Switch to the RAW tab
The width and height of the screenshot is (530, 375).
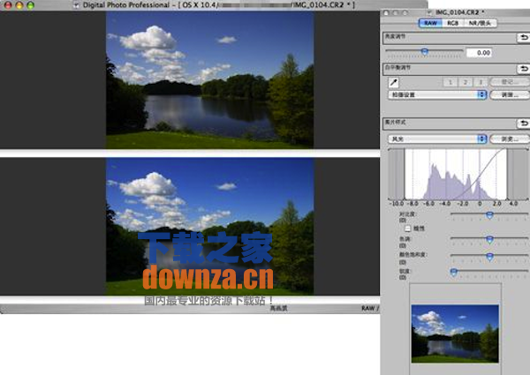tap(431, 23)
